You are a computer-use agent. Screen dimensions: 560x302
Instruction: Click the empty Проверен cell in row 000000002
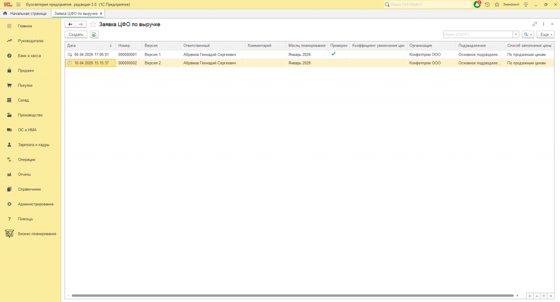pyautogui.click(x=339, y=63)
